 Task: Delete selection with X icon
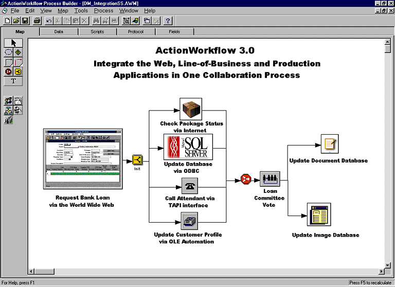pos(84,21)
